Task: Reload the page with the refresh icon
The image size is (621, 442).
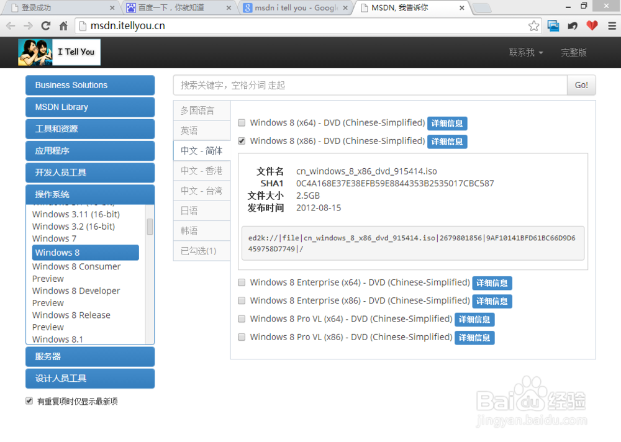Action: pyautogui.click(x=46, y=25)
